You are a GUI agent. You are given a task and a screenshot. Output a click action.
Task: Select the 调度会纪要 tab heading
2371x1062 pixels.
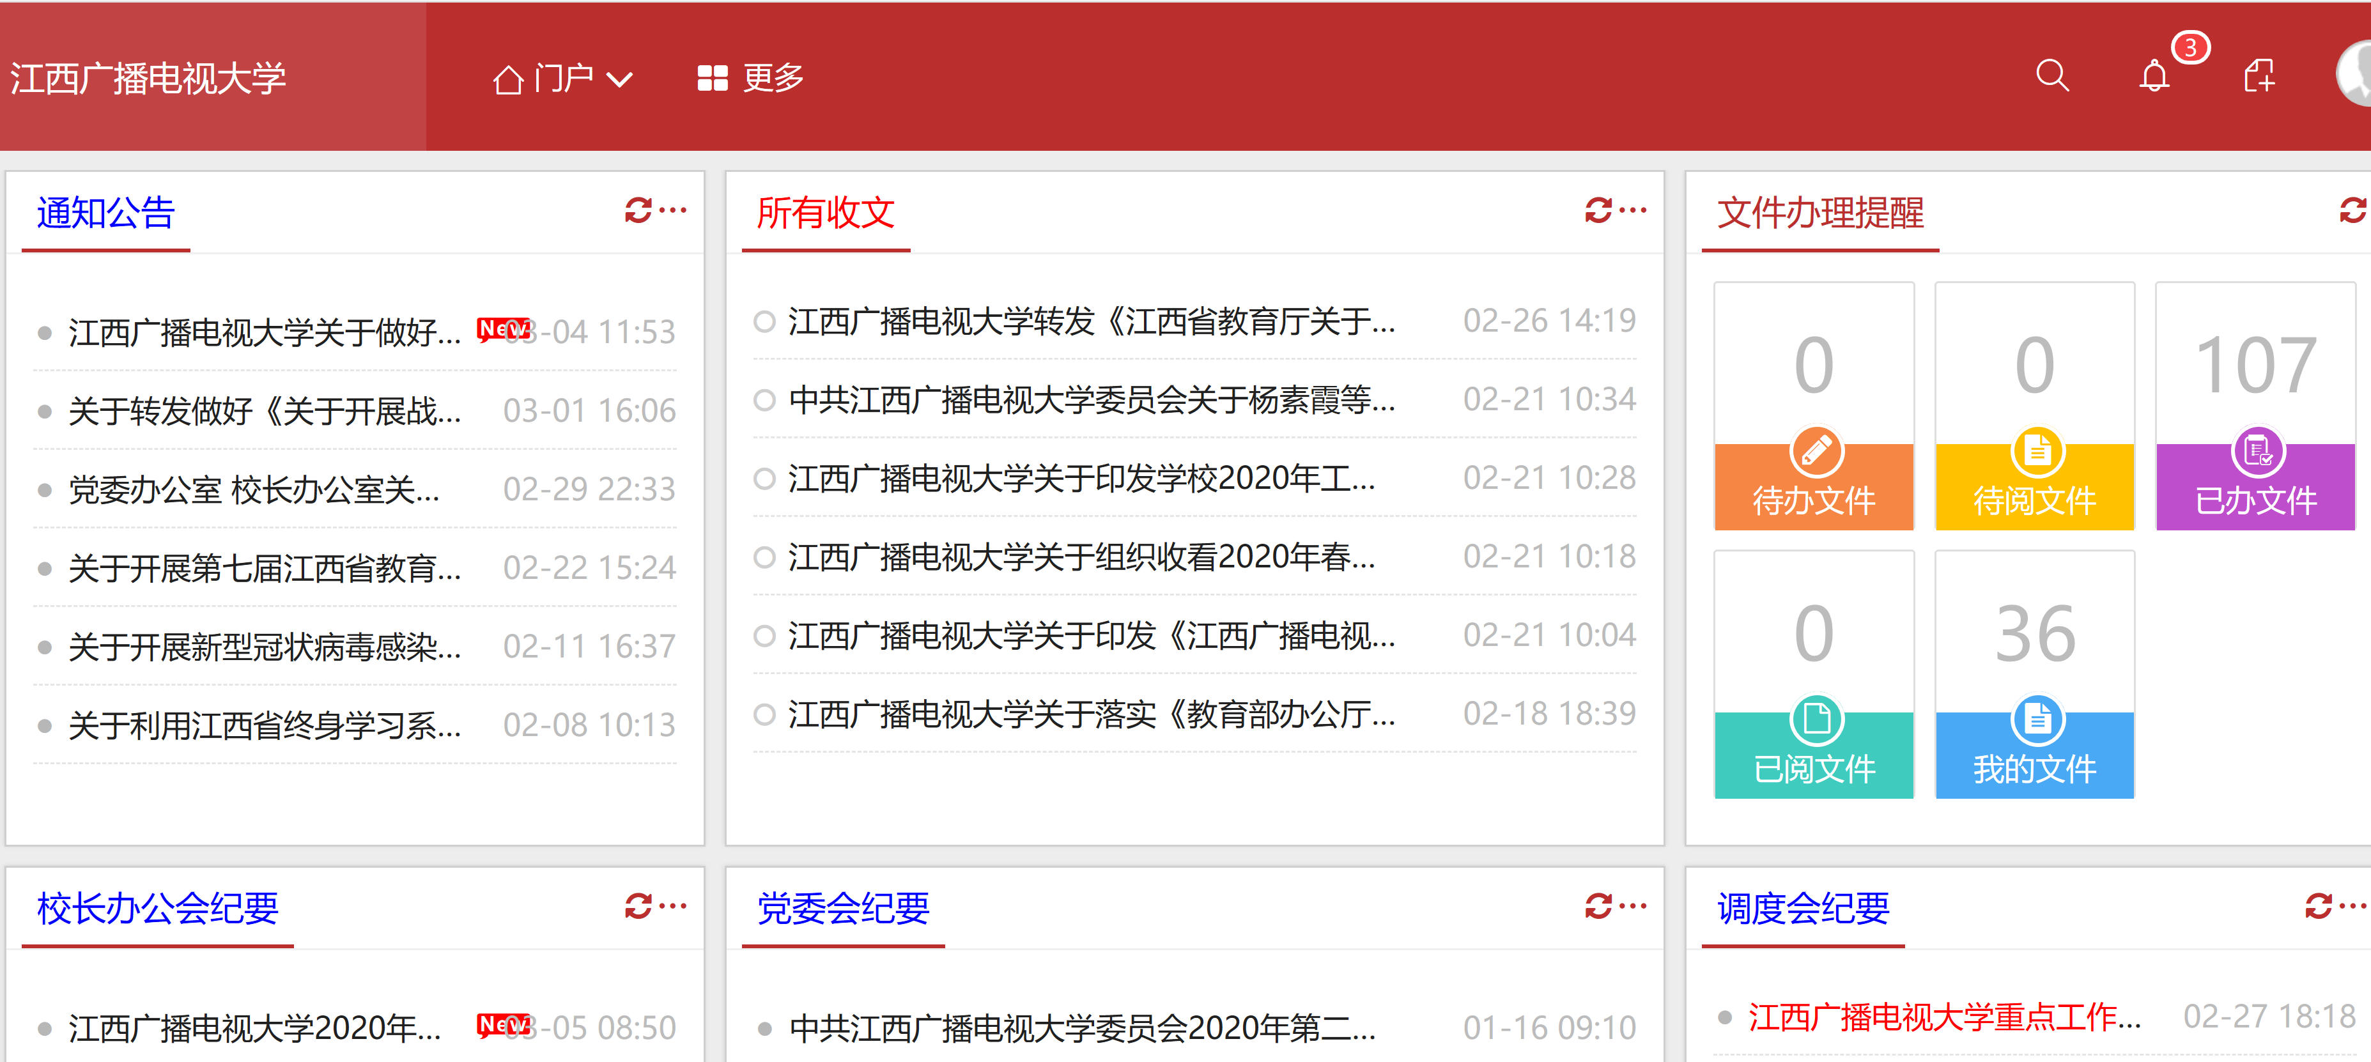[1803, 908]
